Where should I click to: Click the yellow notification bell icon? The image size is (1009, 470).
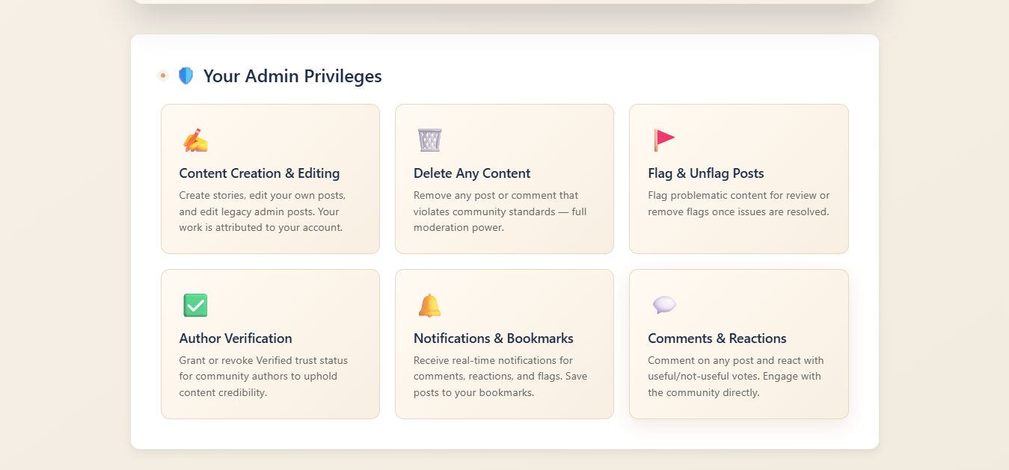(429, 305)
